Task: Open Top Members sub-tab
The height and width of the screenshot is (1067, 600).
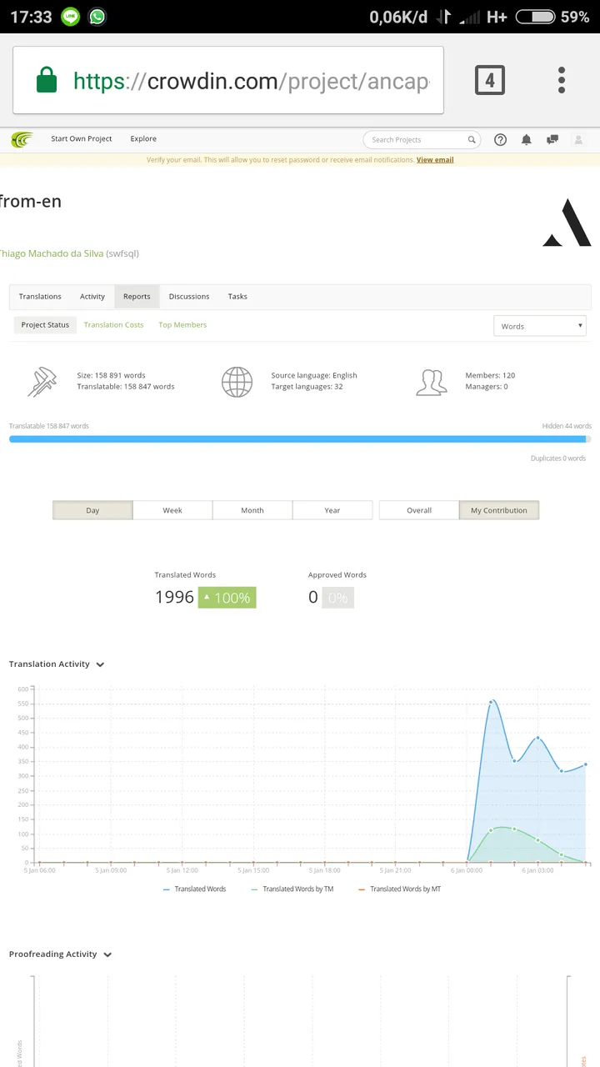Action: pos(182,324)
